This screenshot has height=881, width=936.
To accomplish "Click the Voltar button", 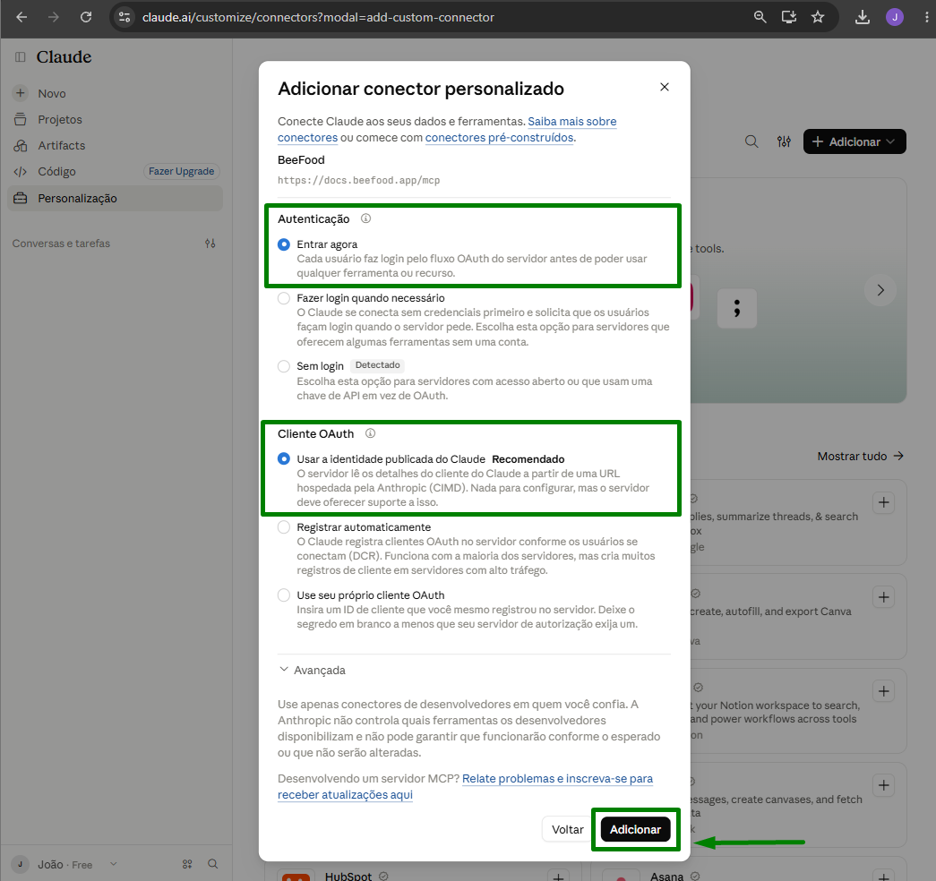I will click(567, 829).
